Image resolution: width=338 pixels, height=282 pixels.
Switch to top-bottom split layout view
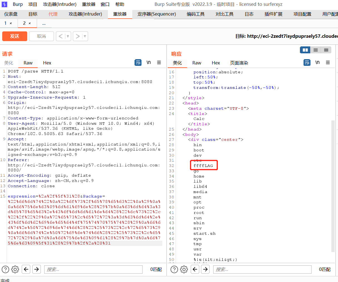(x=315, y=50)
